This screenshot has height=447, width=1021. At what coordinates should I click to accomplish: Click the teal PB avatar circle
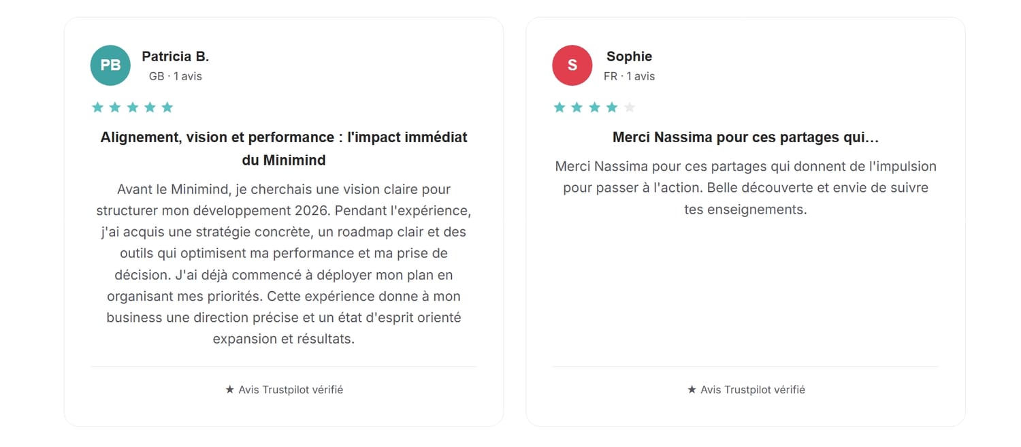[x=110, y=65]
